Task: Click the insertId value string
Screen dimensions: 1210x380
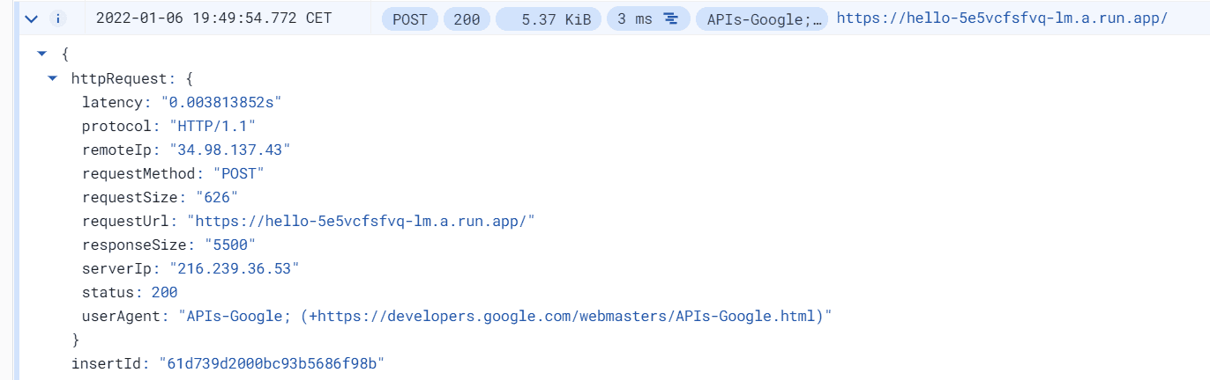Action: (272, 362)
